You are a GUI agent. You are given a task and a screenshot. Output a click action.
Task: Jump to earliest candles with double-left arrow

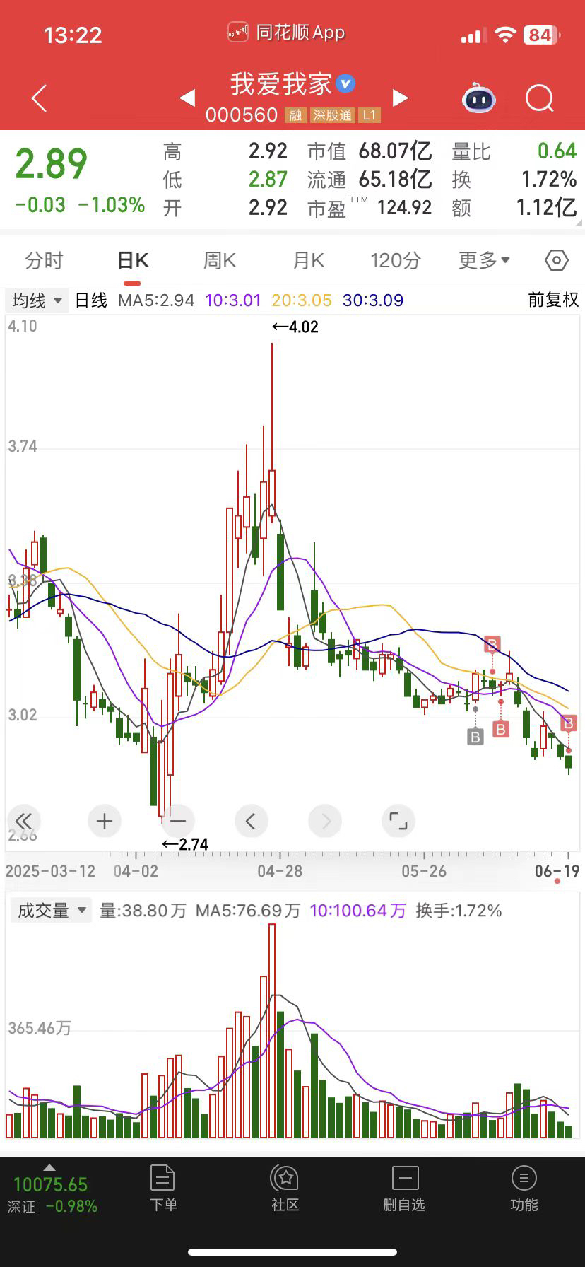point(23,821)
